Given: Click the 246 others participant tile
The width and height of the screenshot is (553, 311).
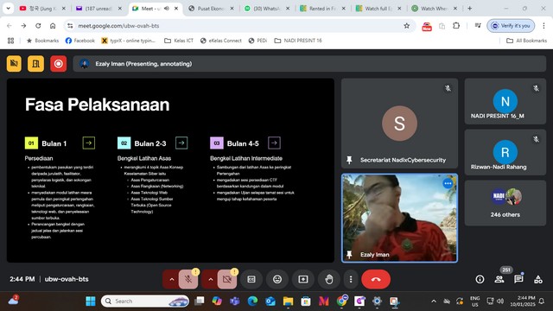Looking at the screenshot, I should (x=505, y=203).
